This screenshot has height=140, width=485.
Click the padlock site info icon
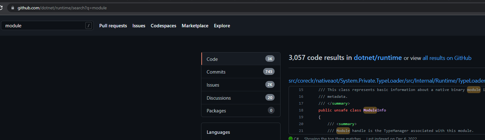(13, 8)
